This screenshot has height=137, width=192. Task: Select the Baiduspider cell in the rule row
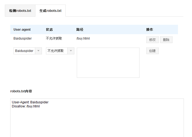click(22, 38)
